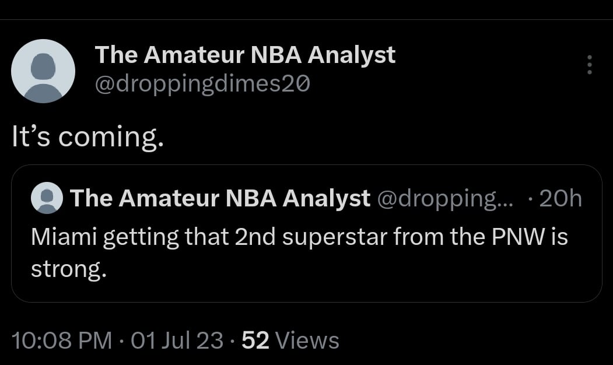Screen dimensions: 613x365
Task: Click the word "strong." in quoted tweet
Action: pos(68,269)
